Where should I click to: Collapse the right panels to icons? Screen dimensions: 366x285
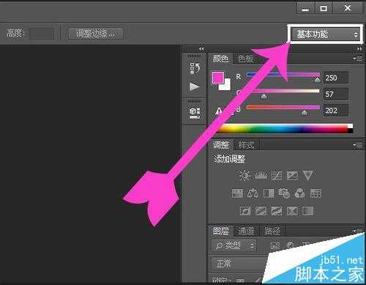359,49
